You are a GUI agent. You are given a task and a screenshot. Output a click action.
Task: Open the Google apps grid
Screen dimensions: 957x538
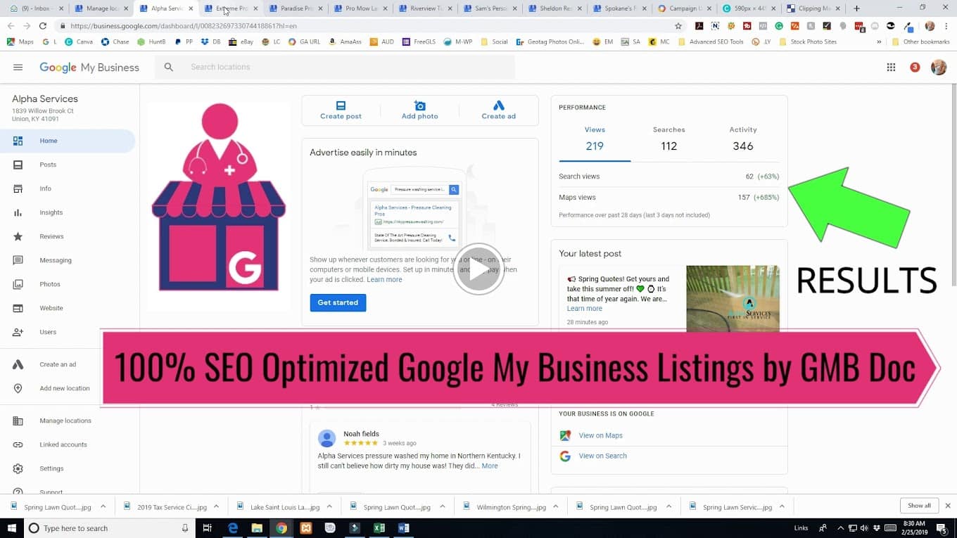click(891, 68)
